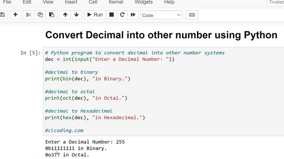This screenshot has width=284, height=159.
Task: Open the command palette keyboard icon
Action: tap(192, 15)
